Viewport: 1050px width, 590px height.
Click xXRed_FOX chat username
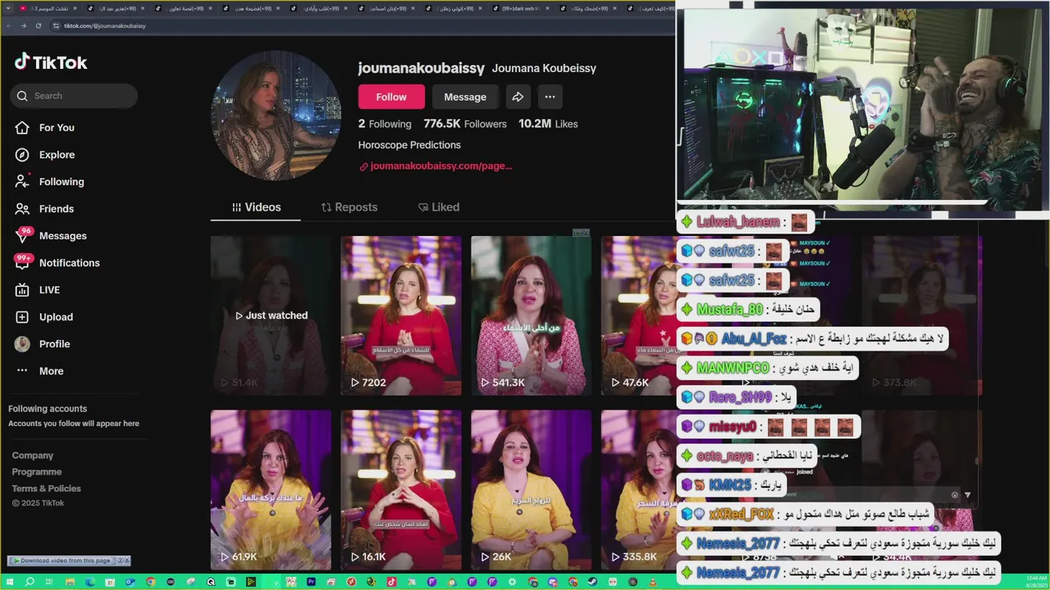click(742, 515)
